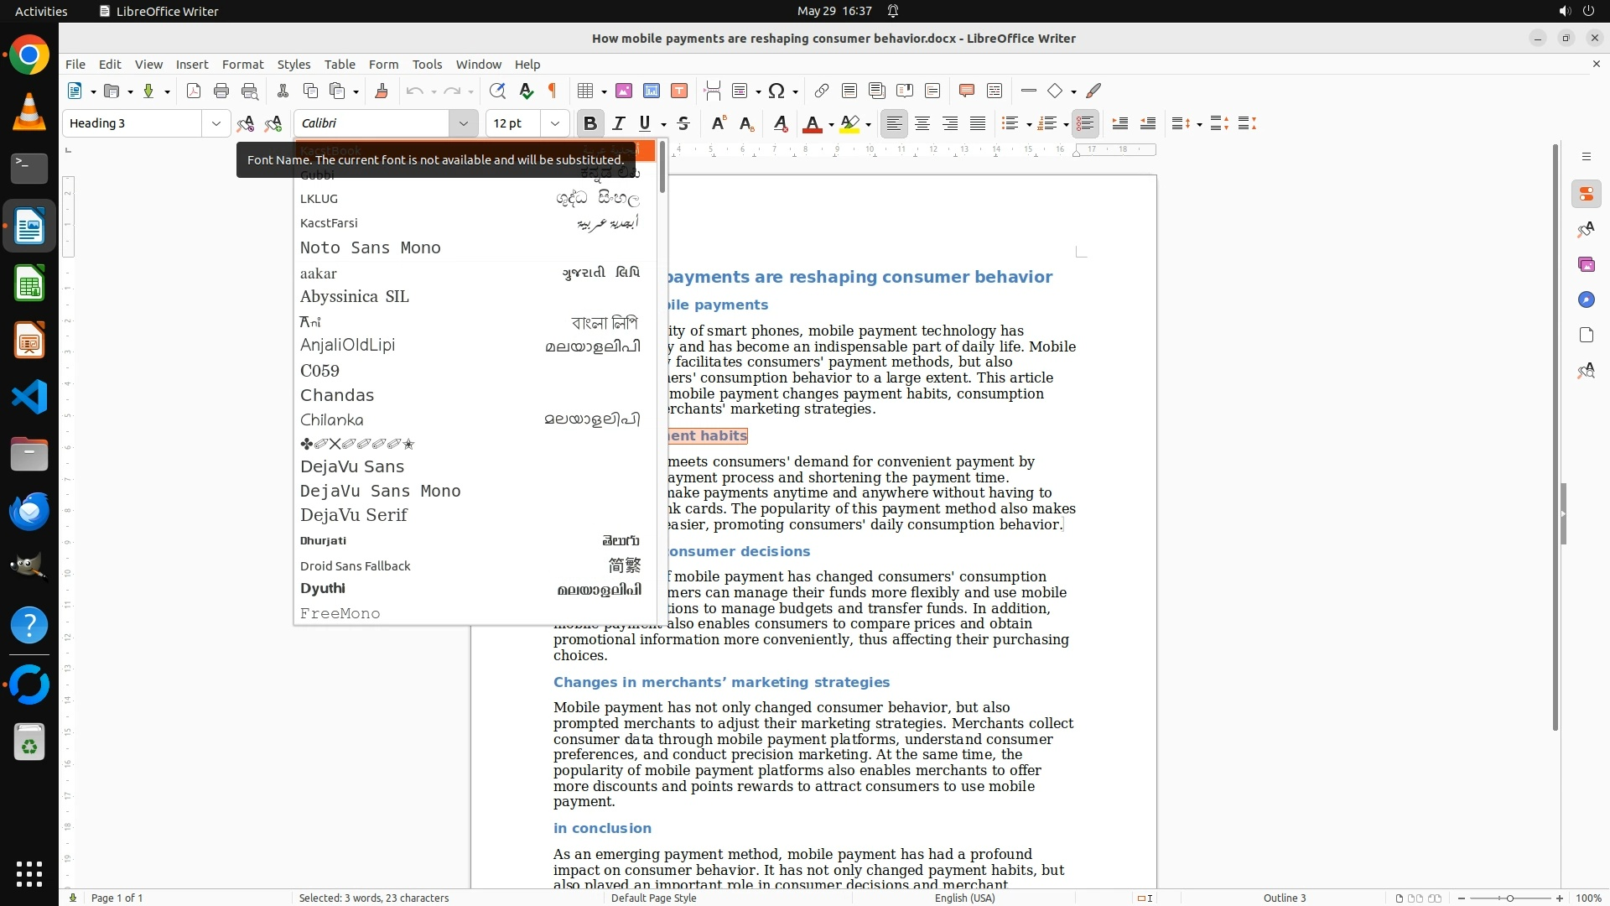1610x906 pixels.
Task: Toggle Bold formatting button
Action: (590, 124)
